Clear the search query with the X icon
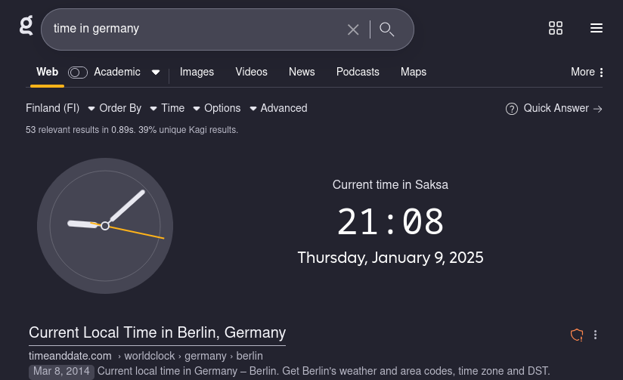The image size is (623, 380). pyautogui.click(x=353, y=29)
